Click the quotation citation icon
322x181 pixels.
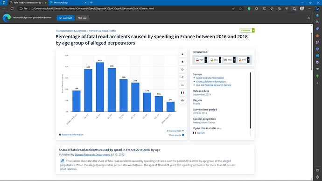coord(182,85)
